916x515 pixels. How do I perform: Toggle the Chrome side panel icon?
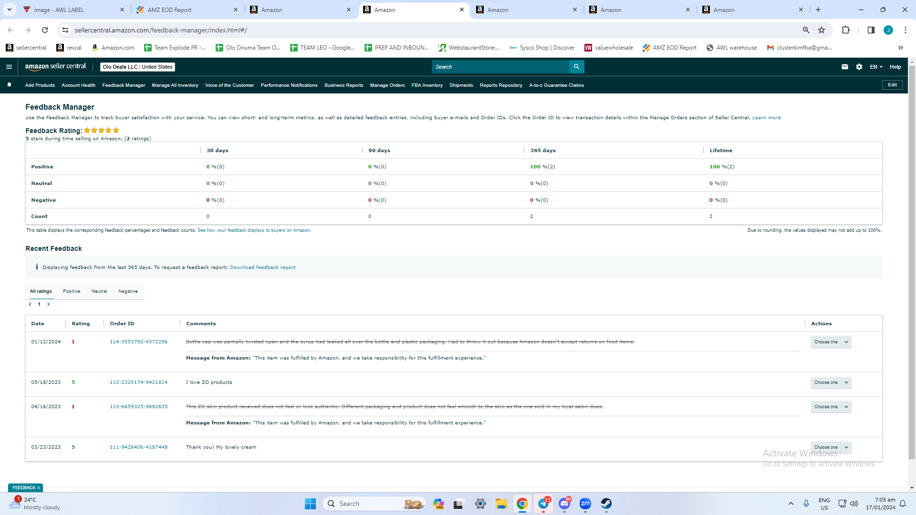pyautogui.click(x=871, y=30)
